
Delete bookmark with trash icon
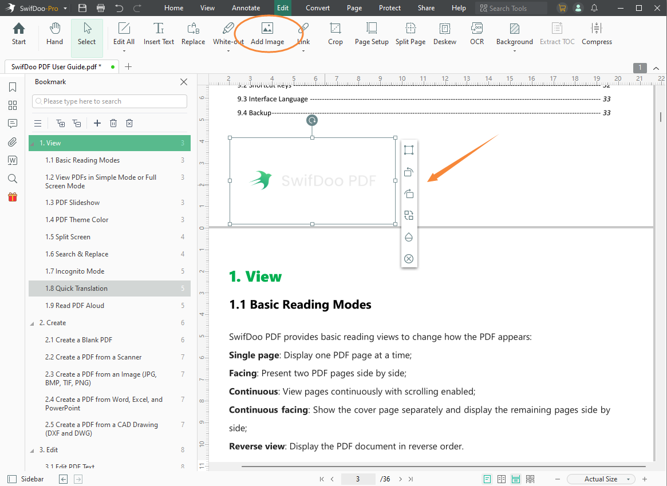point(113,123)
